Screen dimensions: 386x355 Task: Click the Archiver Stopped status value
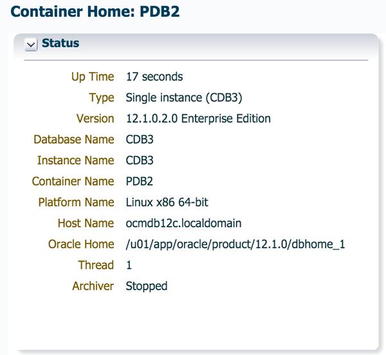click(x=147, y=286)
